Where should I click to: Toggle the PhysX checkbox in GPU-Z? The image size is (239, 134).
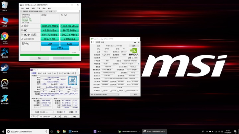(x=118, y=91)
